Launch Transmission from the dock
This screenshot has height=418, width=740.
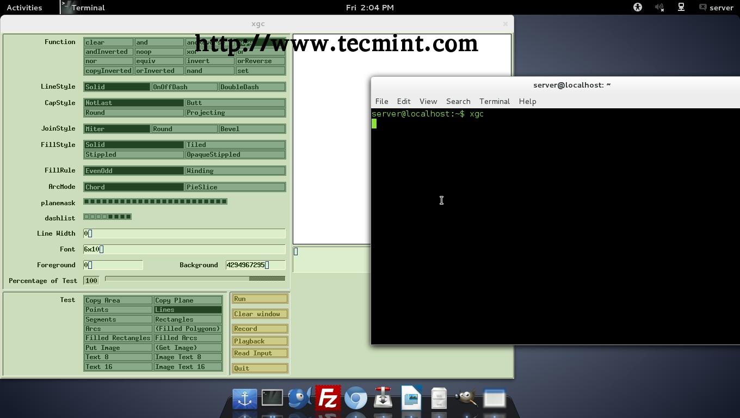point(383,398)
